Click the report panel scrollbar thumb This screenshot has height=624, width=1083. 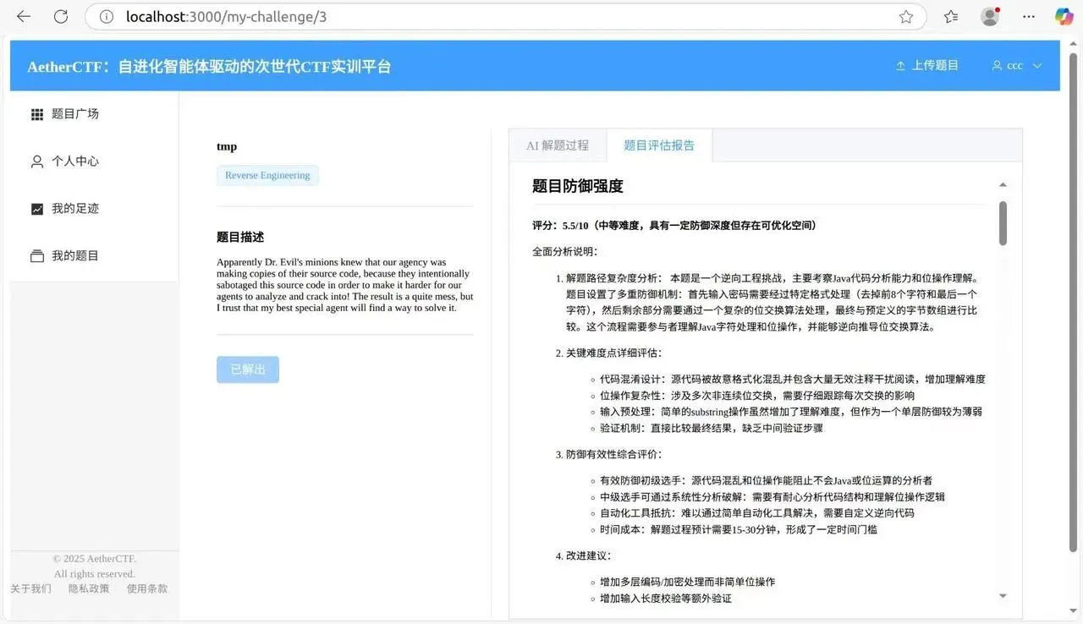(1003, 223)
